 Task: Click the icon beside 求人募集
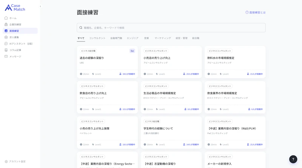tap(6, 37)
